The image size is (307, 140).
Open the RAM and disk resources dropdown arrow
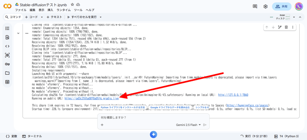pyautogui.click(x=294, y=17)
